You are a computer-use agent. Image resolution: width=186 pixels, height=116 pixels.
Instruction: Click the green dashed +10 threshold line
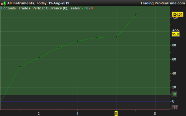85,95
